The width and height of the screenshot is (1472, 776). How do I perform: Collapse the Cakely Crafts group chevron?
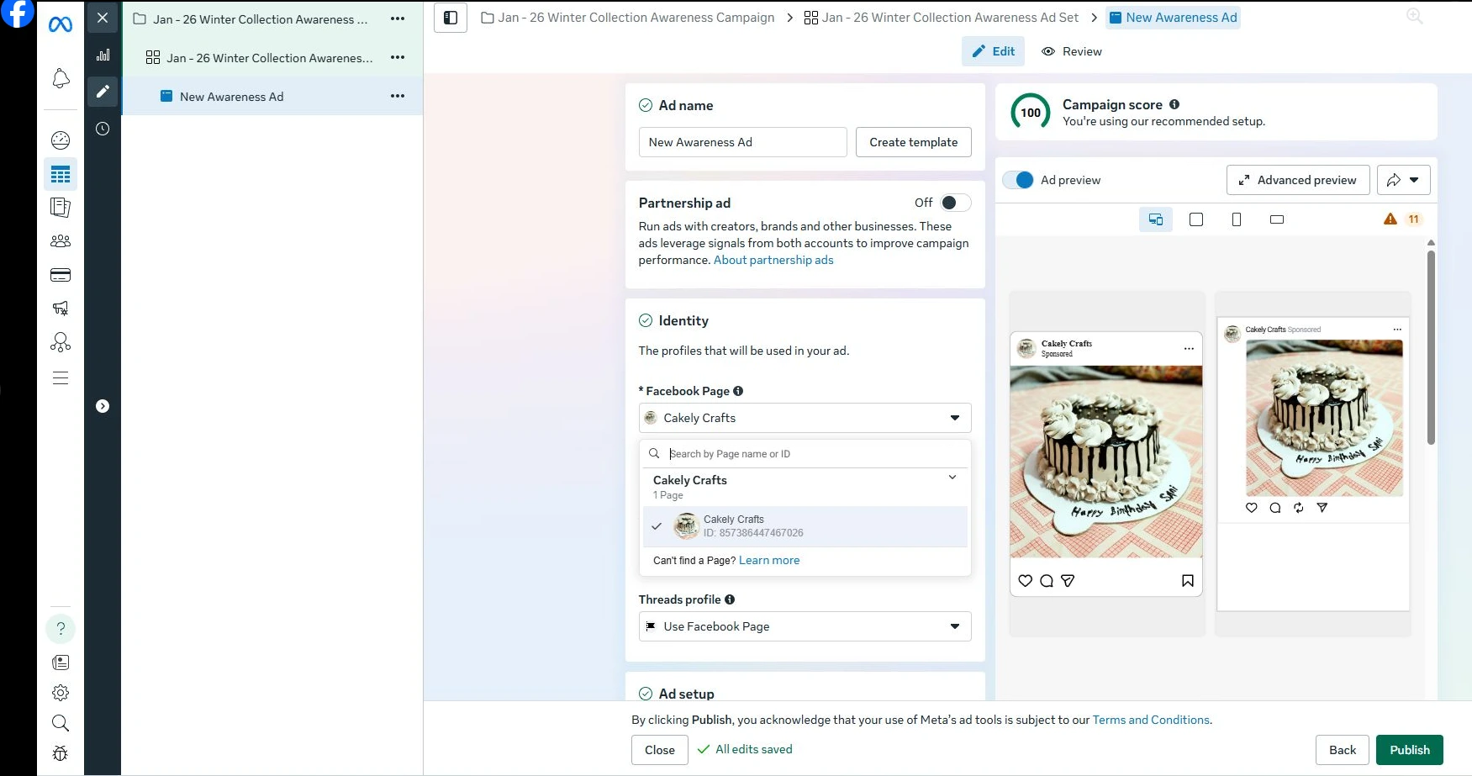click(x=952, y=478)
